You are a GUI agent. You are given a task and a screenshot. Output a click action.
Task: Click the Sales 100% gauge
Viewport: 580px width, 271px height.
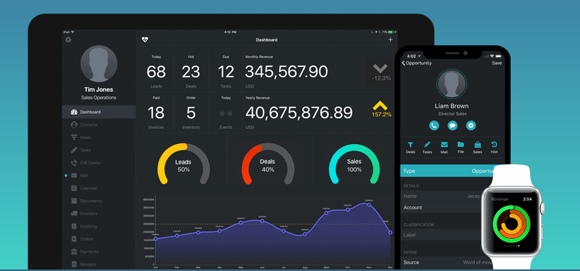coord(354,164)
